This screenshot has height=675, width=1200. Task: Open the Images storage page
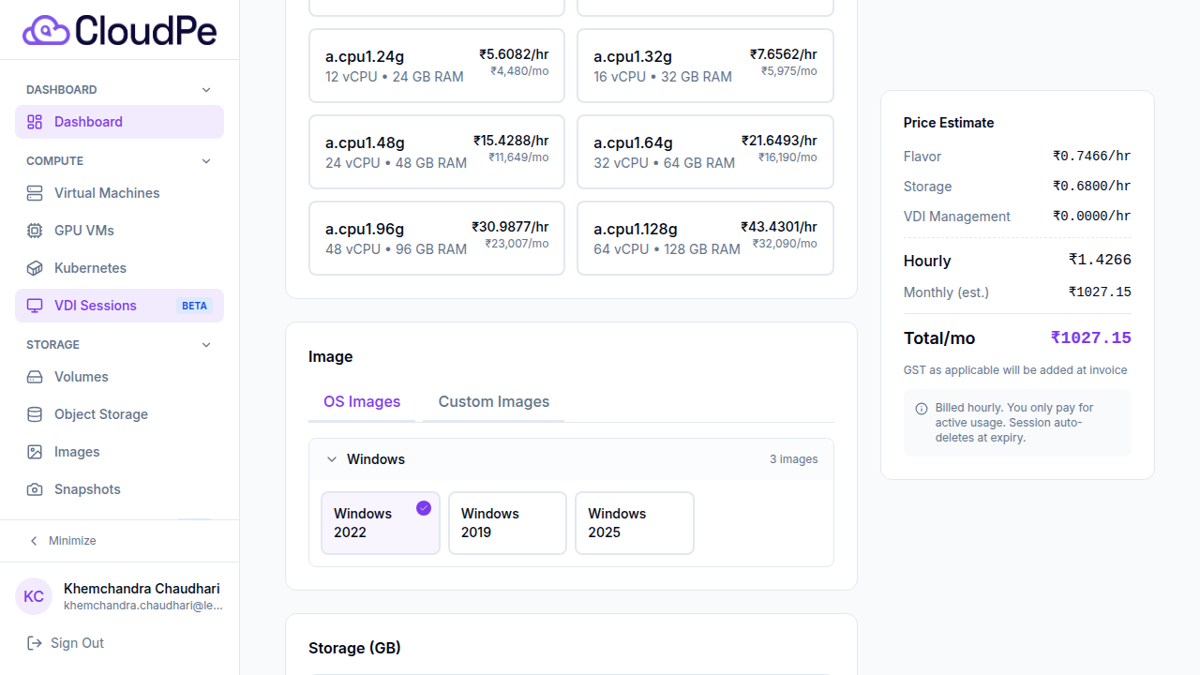119,452
